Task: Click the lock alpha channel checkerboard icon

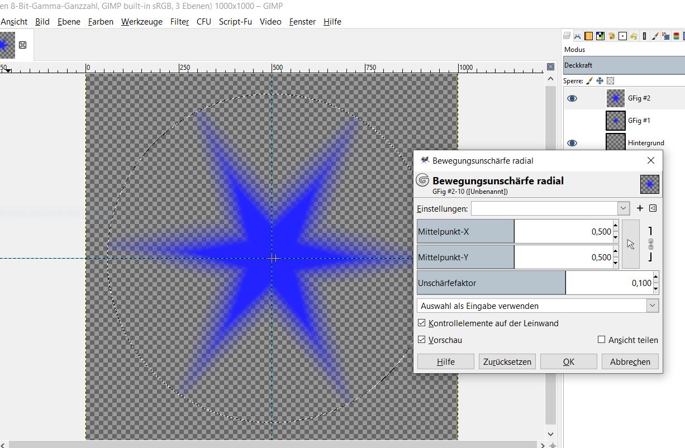Action: coord(610,81)
